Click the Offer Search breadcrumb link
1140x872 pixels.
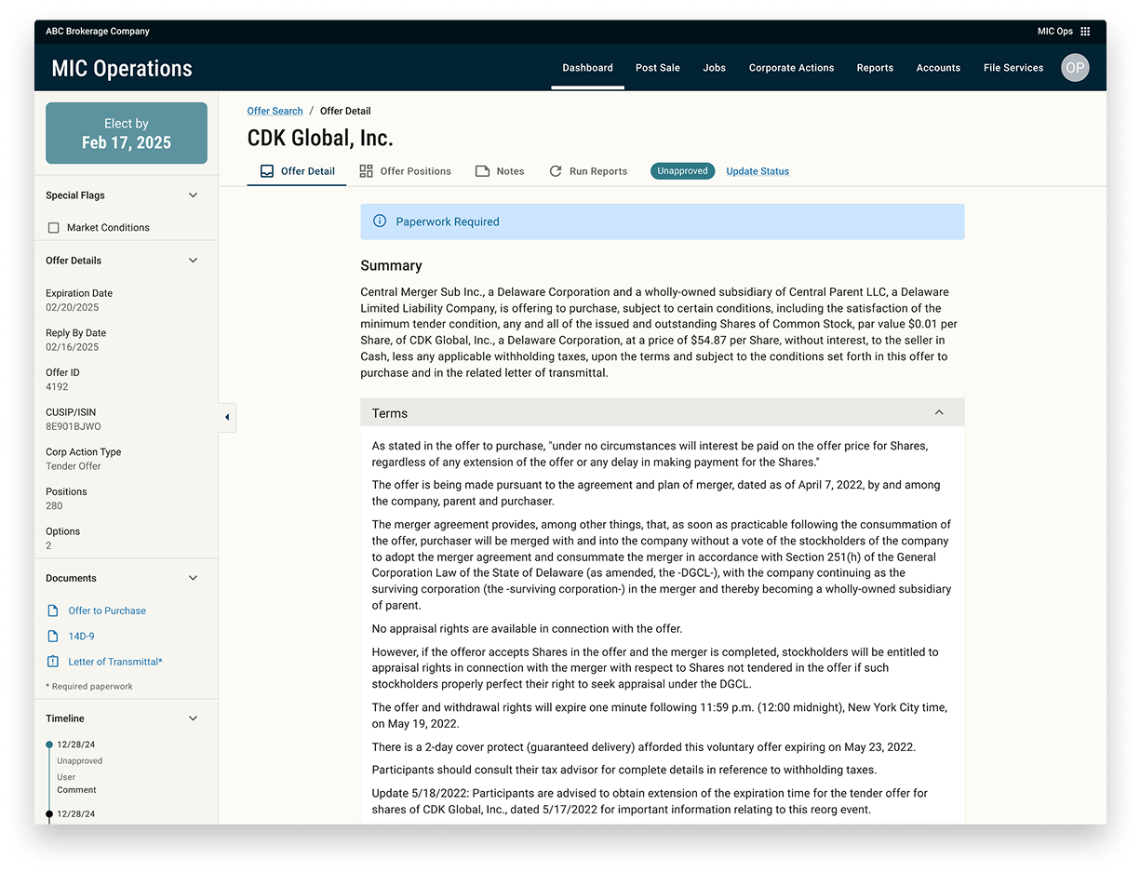275,111
